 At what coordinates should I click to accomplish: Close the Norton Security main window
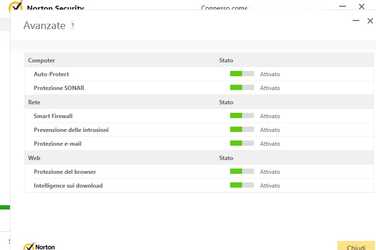click(x=362, y=7)
